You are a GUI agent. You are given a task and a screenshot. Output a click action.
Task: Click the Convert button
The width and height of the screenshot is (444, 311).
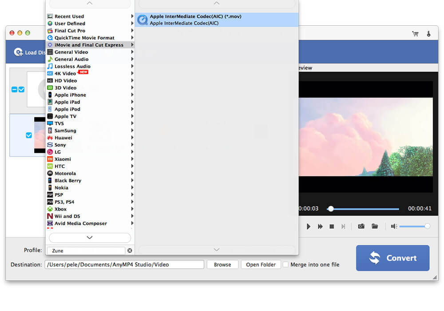coord(393,258)
